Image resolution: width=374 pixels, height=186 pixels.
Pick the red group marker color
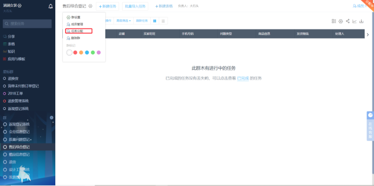pyautogui.click(x=75, y=53)
